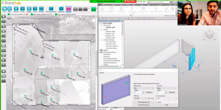This screenshot has width=221, height=110.
Task: Click the red Stop Share button
Action: point(130,1)
